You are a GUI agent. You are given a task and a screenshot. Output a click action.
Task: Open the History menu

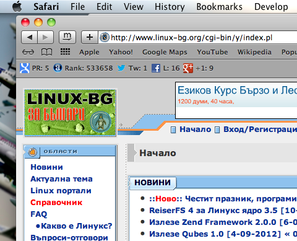coord(170,7)
